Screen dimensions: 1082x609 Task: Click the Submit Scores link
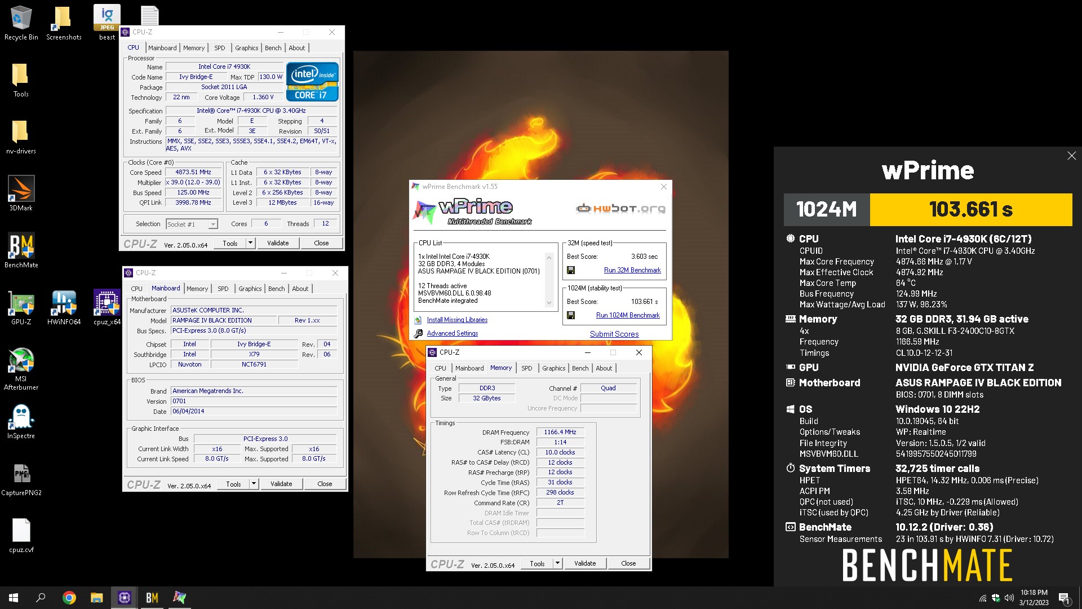pyautogui.click(x=614, y=334)
